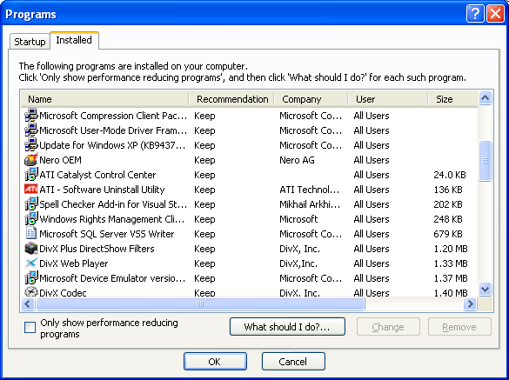Sort by Company column header
The width and height of the screenshot is (509, 380).
(x=311, y=99)
